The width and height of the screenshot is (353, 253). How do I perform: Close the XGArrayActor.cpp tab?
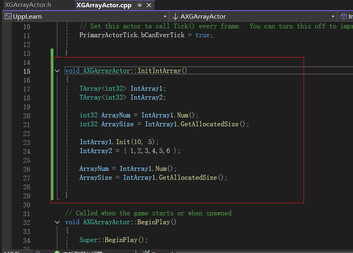pyautogui.click(x=149, y=5)
